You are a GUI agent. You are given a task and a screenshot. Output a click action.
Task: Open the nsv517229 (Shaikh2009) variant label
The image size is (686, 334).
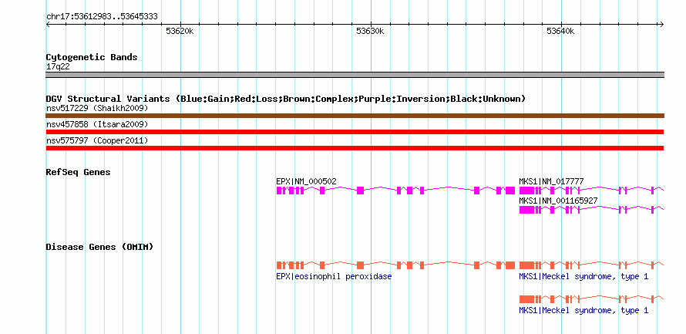97,108
